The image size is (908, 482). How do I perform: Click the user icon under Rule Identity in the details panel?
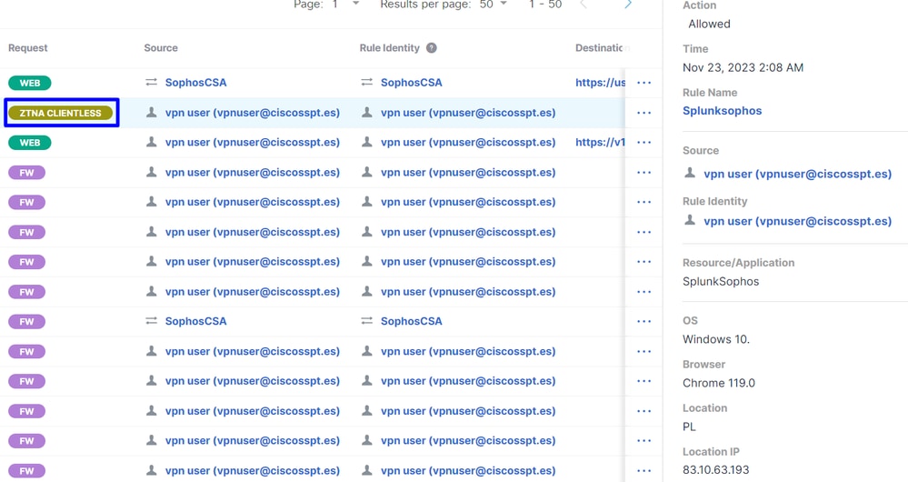[690, 221]
